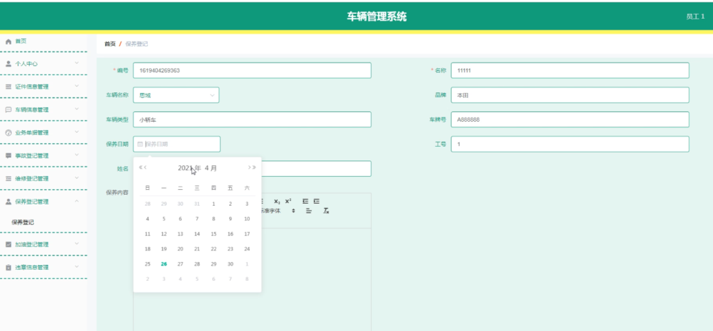Image resolution: width=713 pixels, height=331 pixels.
Task: Click the 保养日期 date input field
Action: click(x=177, y=144)
